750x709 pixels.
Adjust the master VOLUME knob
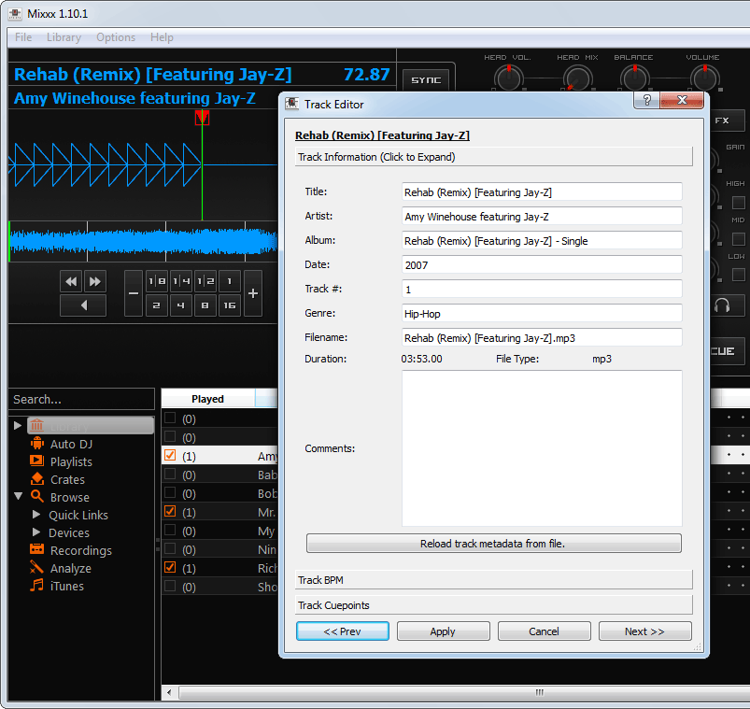coord(704,78)
